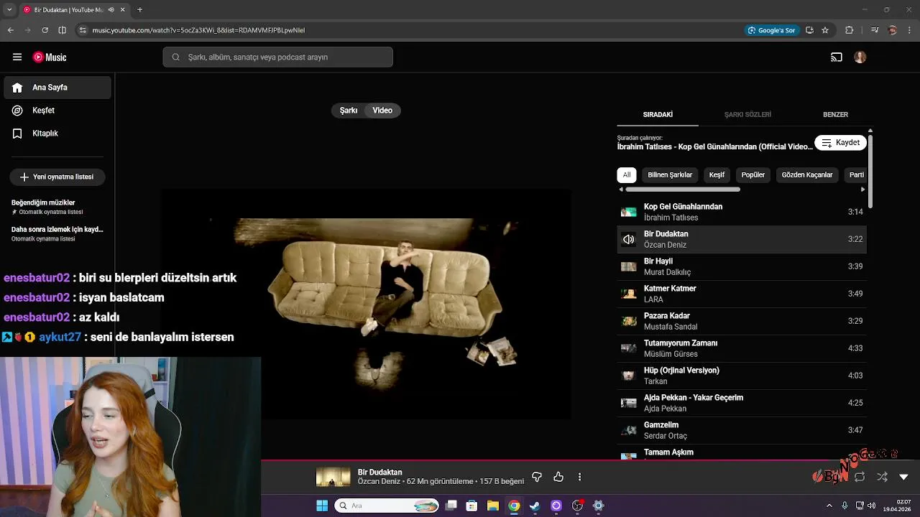Open a new browser tab
This screenshot has height=517, width=920.
[x=139, y=10]
